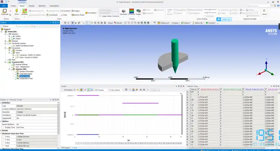This screenshot has height=151, width=280.
Task: Click the Geometry display icon
Action: pyautogui.click(x=123, y=11)
